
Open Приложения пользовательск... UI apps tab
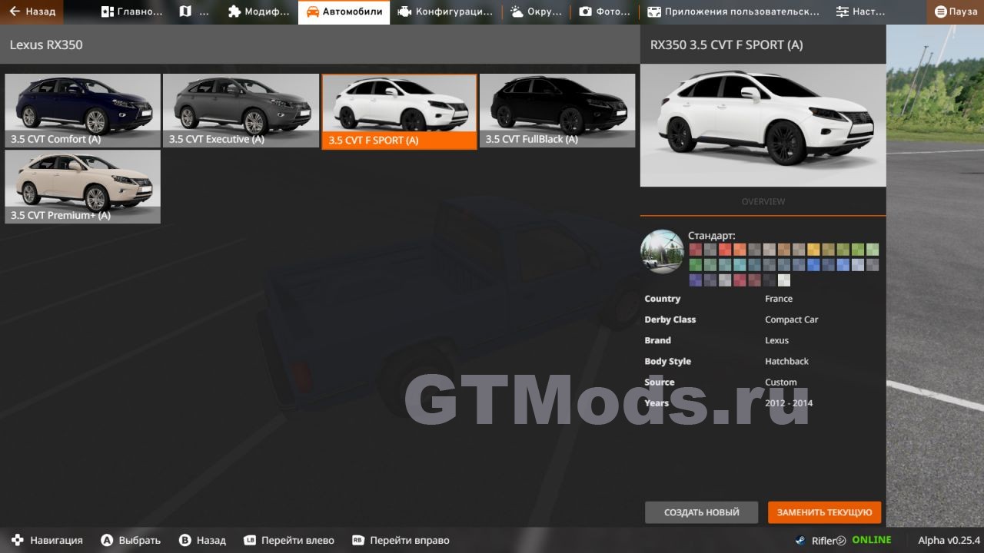point(733,12)
